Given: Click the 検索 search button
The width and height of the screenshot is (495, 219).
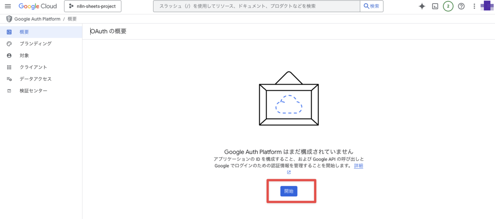Looking at the screenshot, I should point(372,6).
